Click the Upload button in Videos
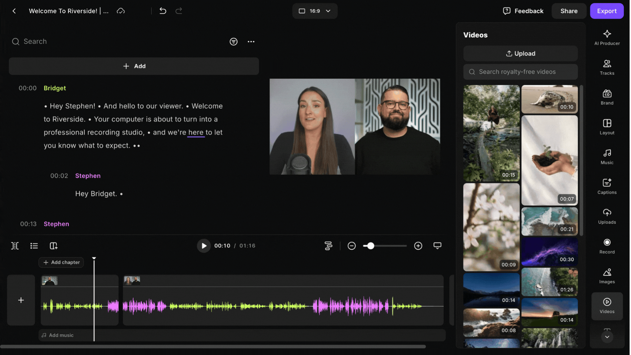 tap(520, 54)
